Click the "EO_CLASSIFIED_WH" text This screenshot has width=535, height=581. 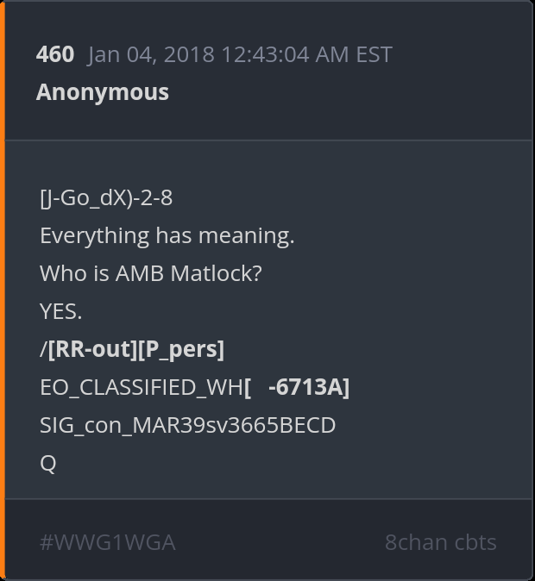click(142, 387)
